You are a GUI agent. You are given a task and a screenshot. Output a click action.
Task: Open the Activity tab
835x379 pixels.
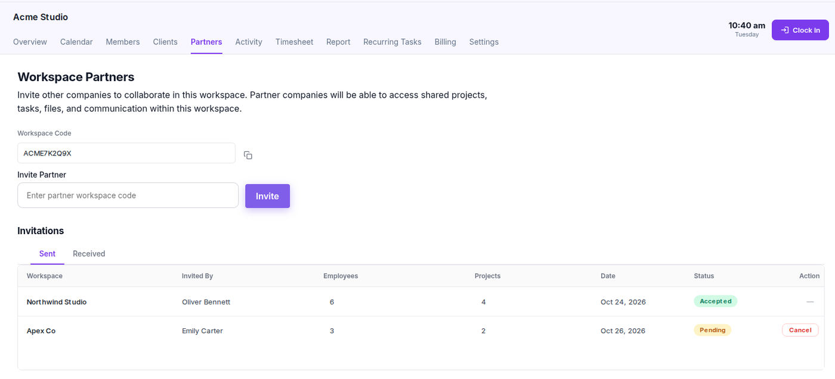click(249, 42)
